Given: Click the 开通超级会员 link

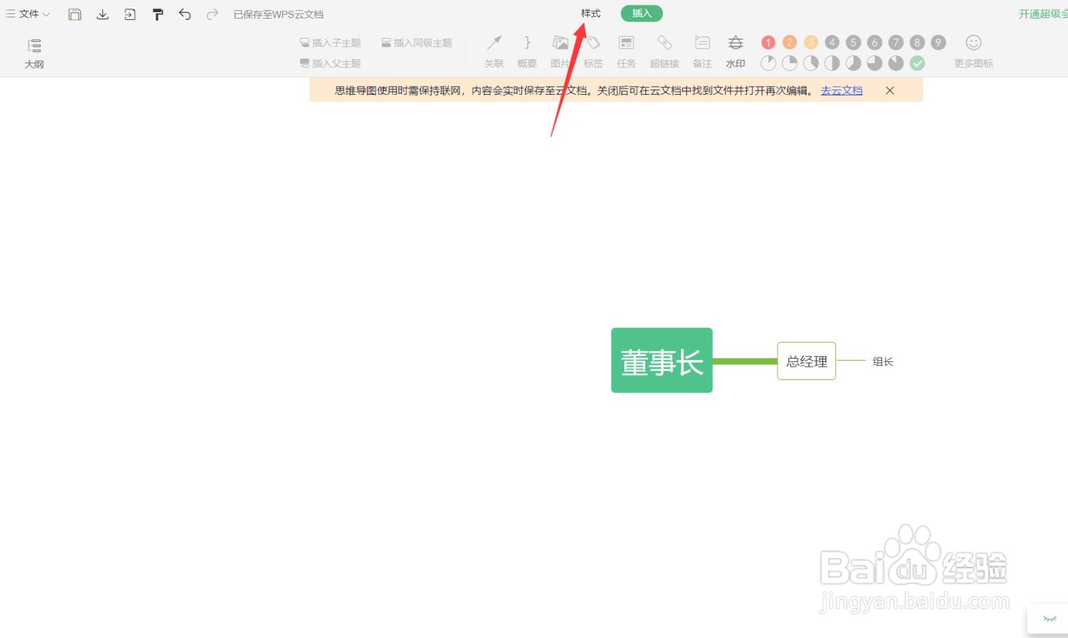Looking at the screenshot, I should click(1043, 14).
